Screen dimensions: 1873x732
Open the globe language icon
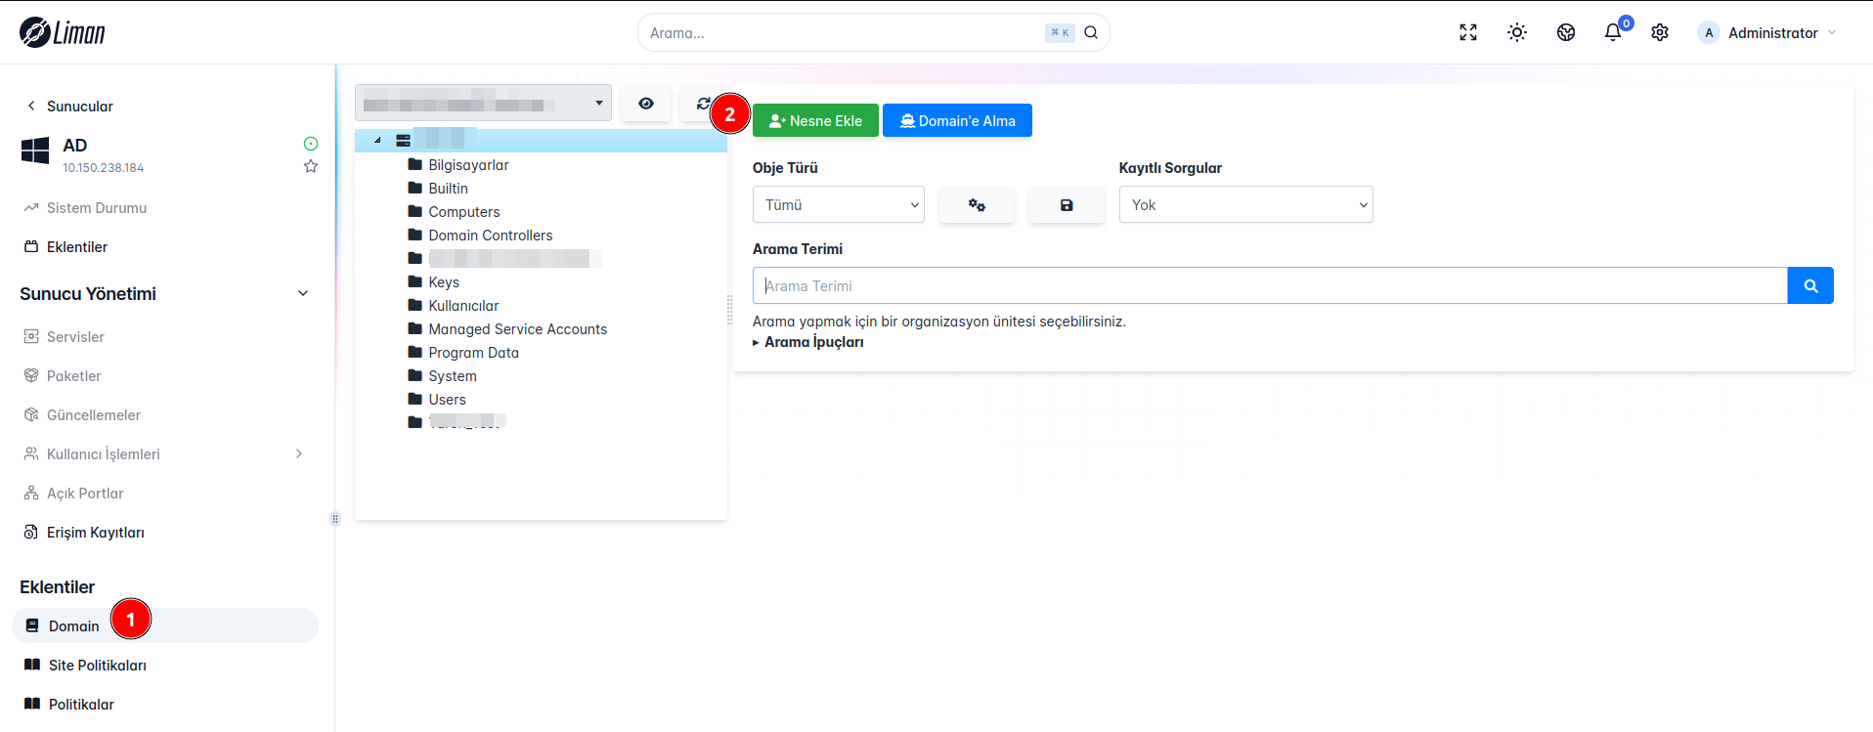(x=1566, y=32)
